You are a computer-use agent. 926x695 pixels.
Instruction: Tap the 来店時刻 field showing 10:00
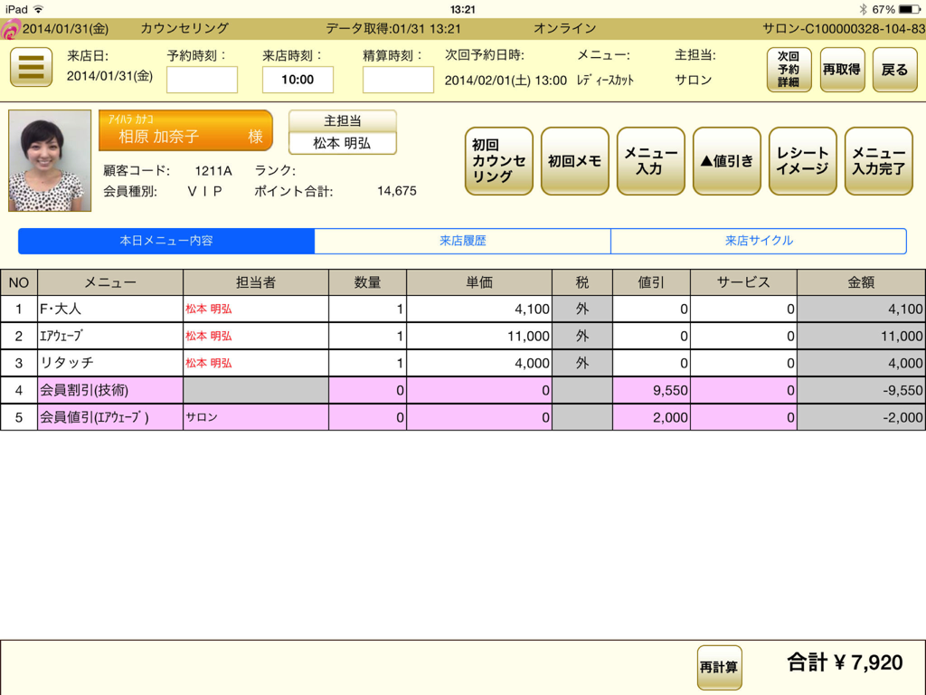(x=298, y=80)
